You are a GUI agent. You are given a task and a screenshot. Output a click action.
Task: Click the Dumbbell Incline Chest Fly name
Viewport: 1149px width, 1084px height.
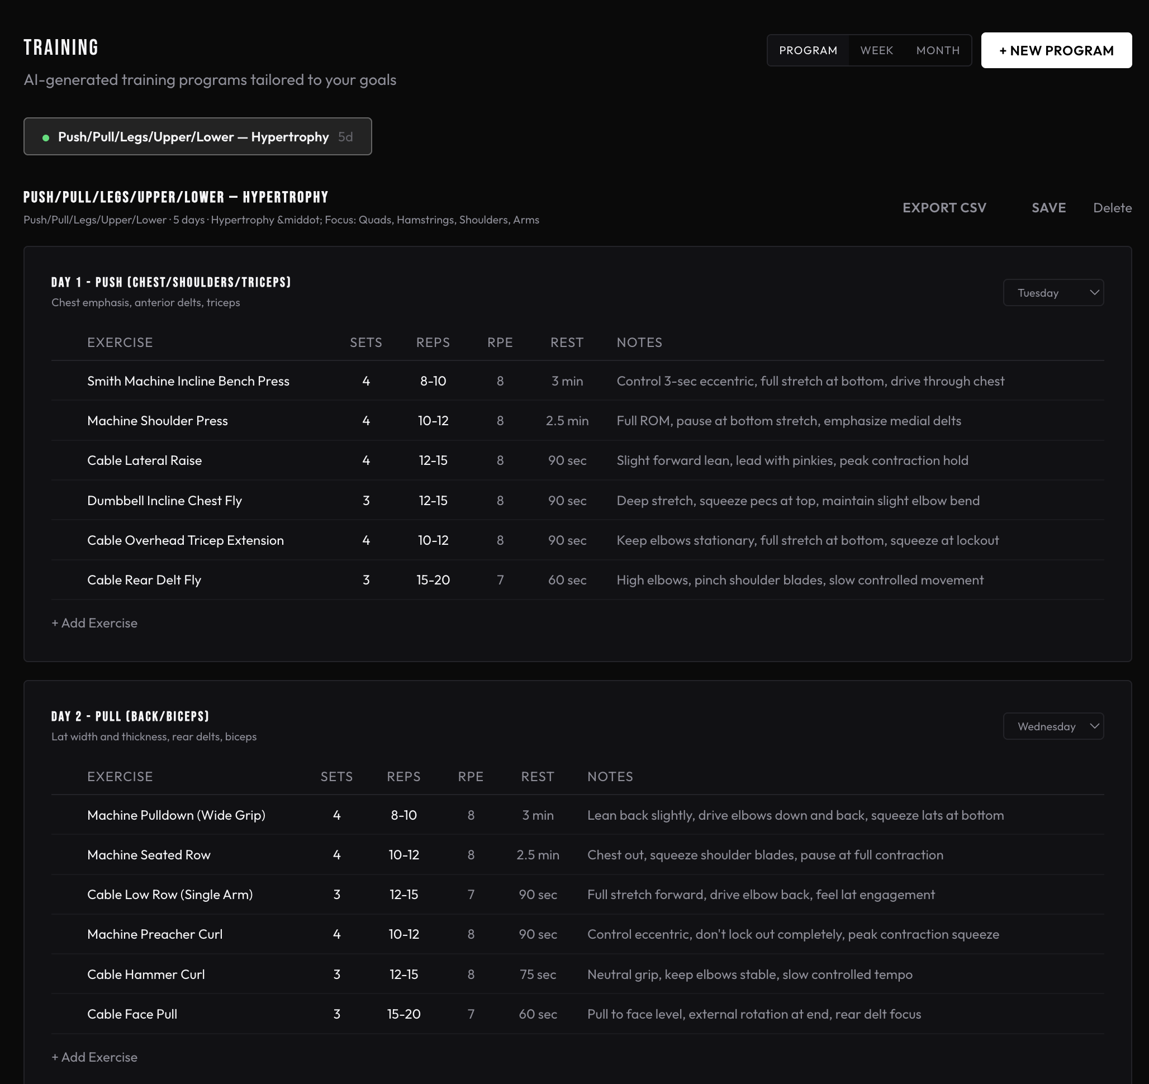(x=164, y=501)
